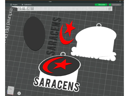The width and height of the screenshot is (129, 96).
Task: Open the dropdown arrow beside Print plate
Action: pos(110,5)
